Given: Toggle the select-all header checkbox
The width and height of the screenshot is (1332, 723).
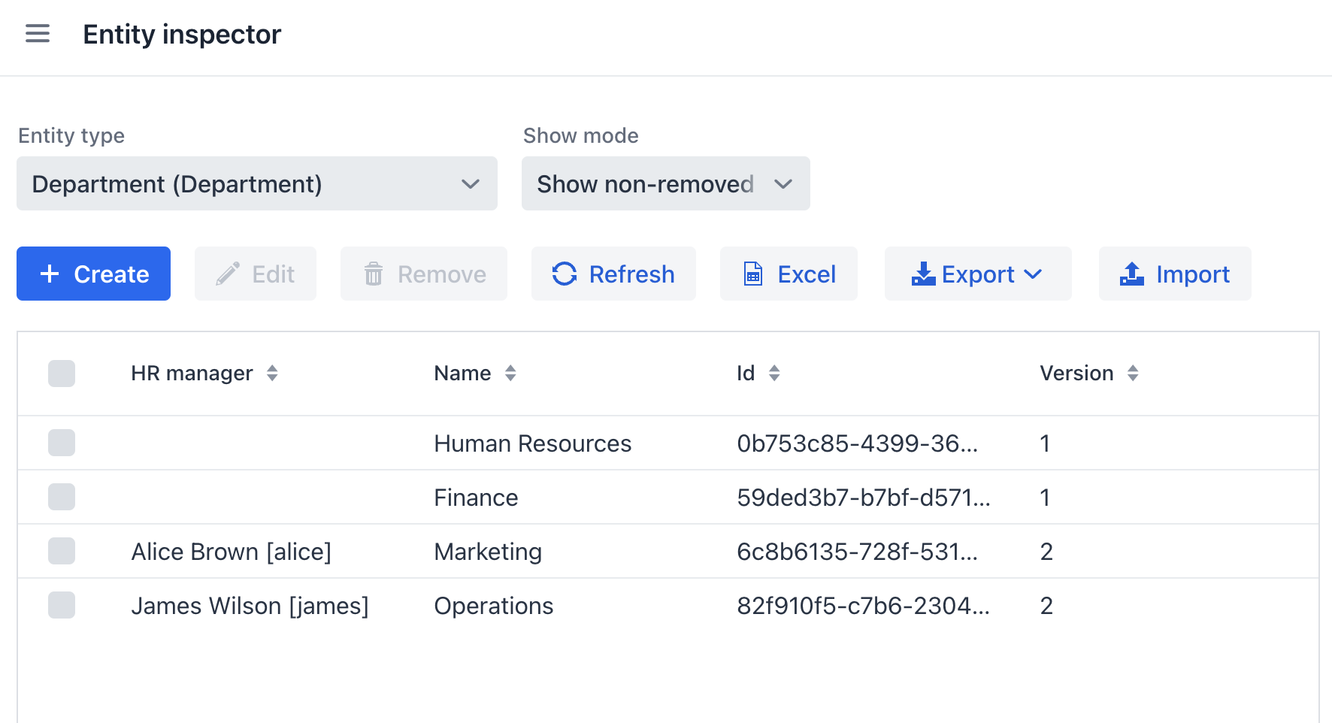Looking at the screenshot, I should pos(62,374).
